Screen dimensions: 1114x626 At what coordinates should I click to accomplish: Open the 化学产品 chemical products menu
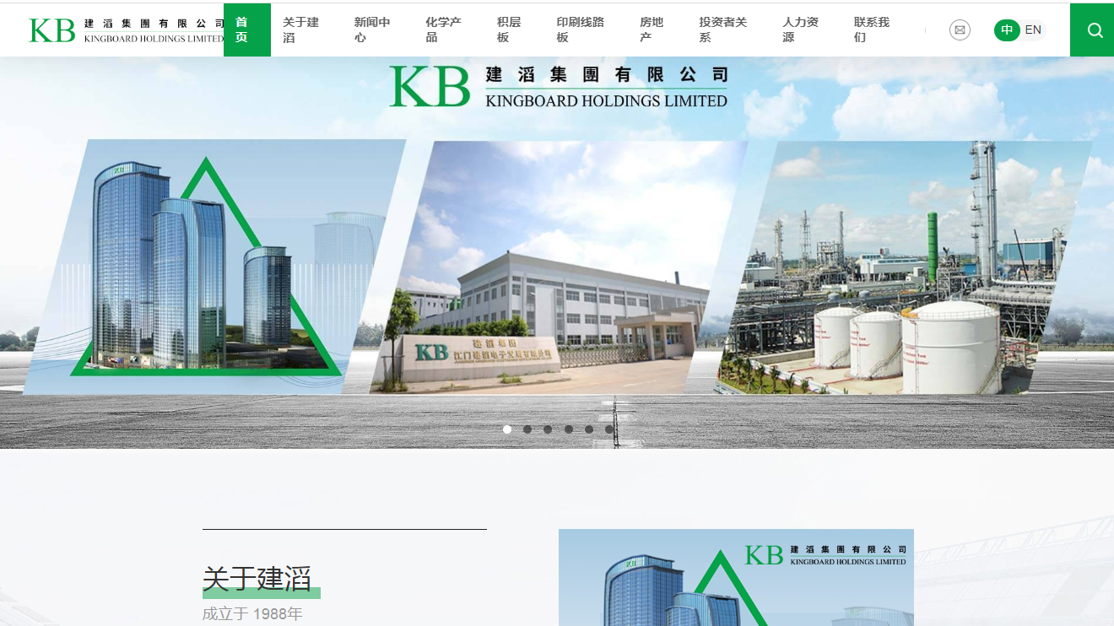[441, 30]
